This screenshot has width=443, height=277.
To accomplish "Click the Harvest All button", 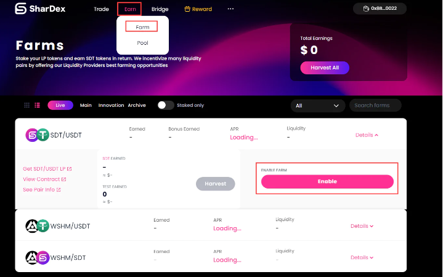I will (x=325, y=68).
